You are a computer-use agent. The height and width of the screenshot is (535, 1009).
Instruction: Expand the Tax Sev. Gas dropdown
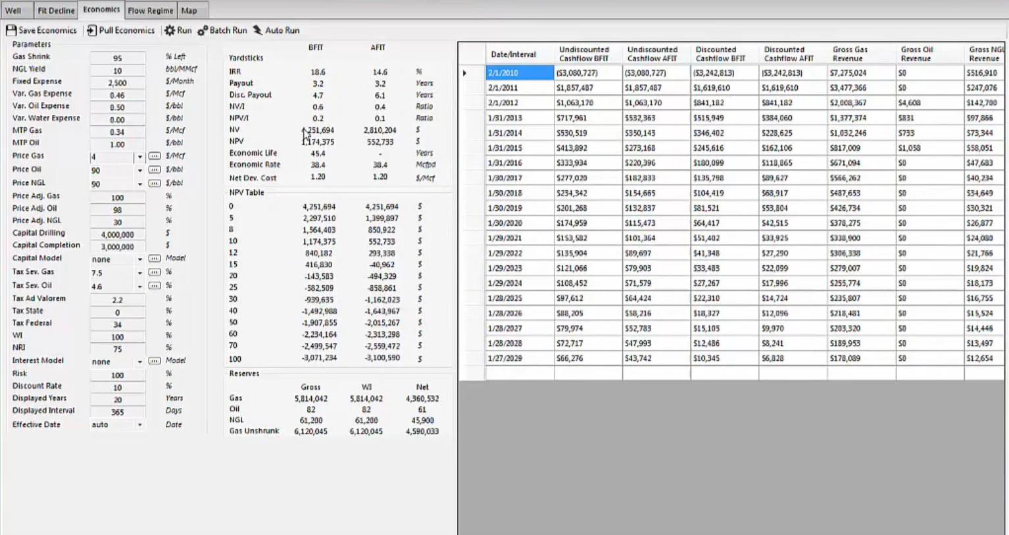click(x=139, y=272)
